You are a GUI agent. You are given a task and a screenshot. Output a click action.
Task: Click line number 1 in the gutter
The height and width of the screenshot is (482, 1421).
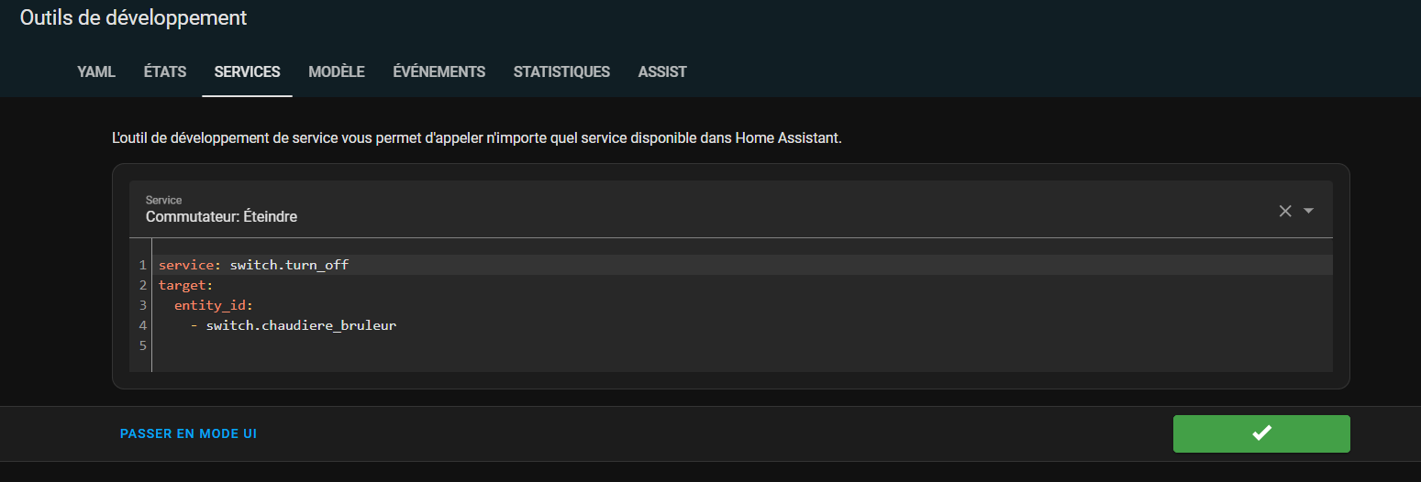pos(142,265)
